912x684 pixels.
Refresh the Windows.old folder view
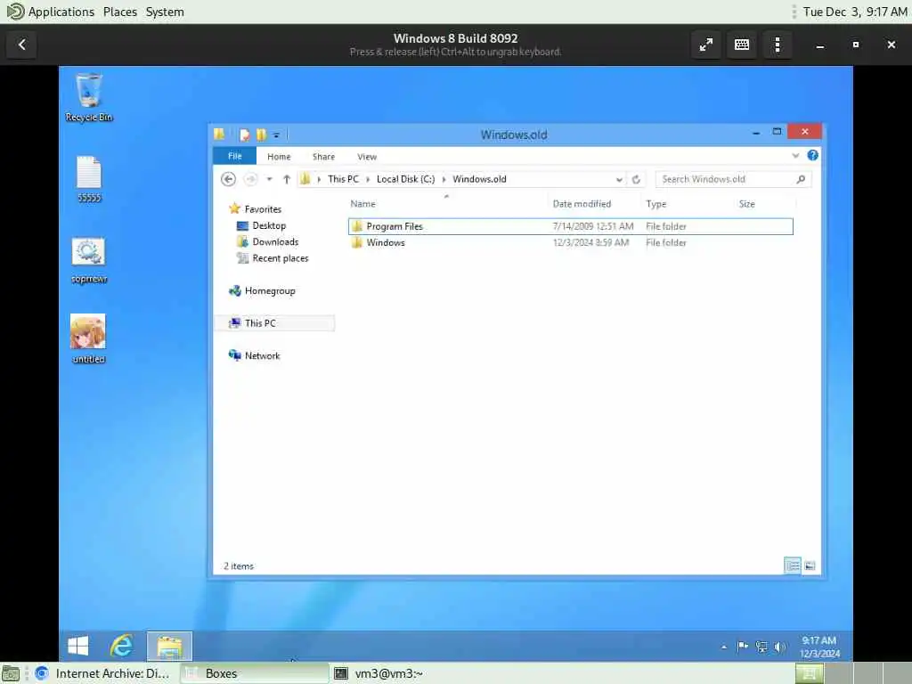[636, 179]
